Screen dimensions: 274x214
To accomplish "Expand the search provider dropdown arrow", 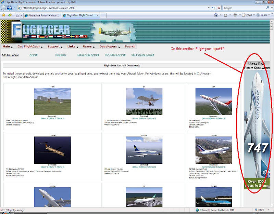I will point(272,8).
